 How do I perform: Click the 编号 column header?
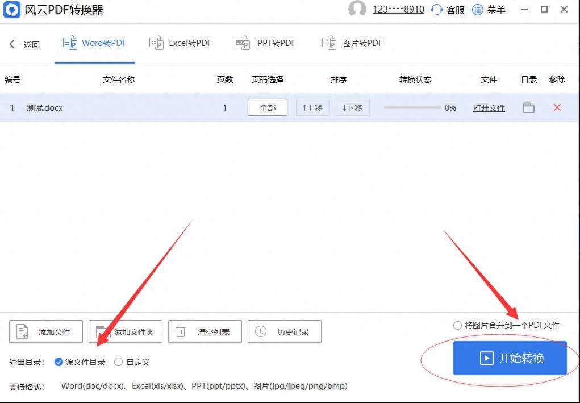[x=12, y=80]
